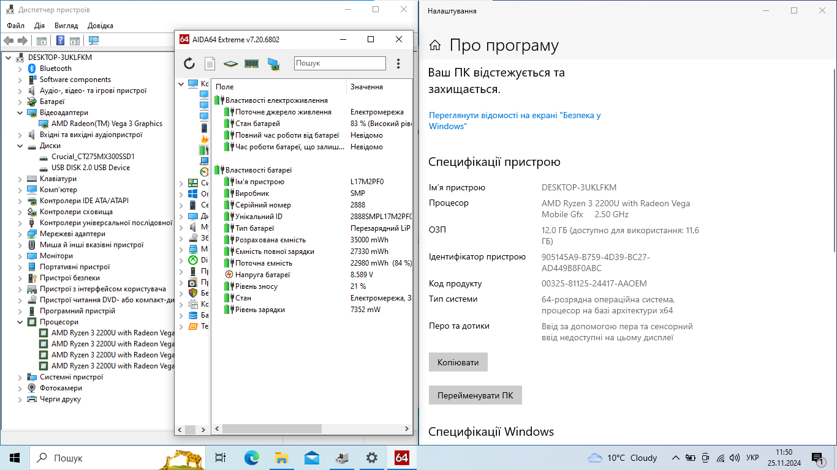This screenshot has height=470, width=837.
Task: Click the AIDA64 taskbar icon
Action: tap(402, 458)
